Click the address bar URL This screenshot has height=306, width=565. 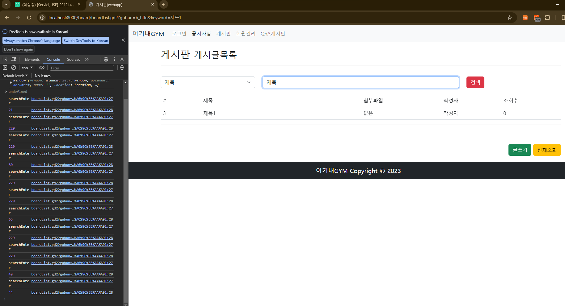(115, 18)
